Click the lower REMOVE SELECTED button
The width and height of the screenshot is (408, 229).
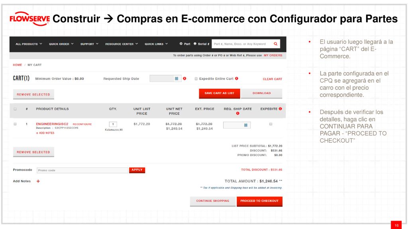(x=33, y=152)
